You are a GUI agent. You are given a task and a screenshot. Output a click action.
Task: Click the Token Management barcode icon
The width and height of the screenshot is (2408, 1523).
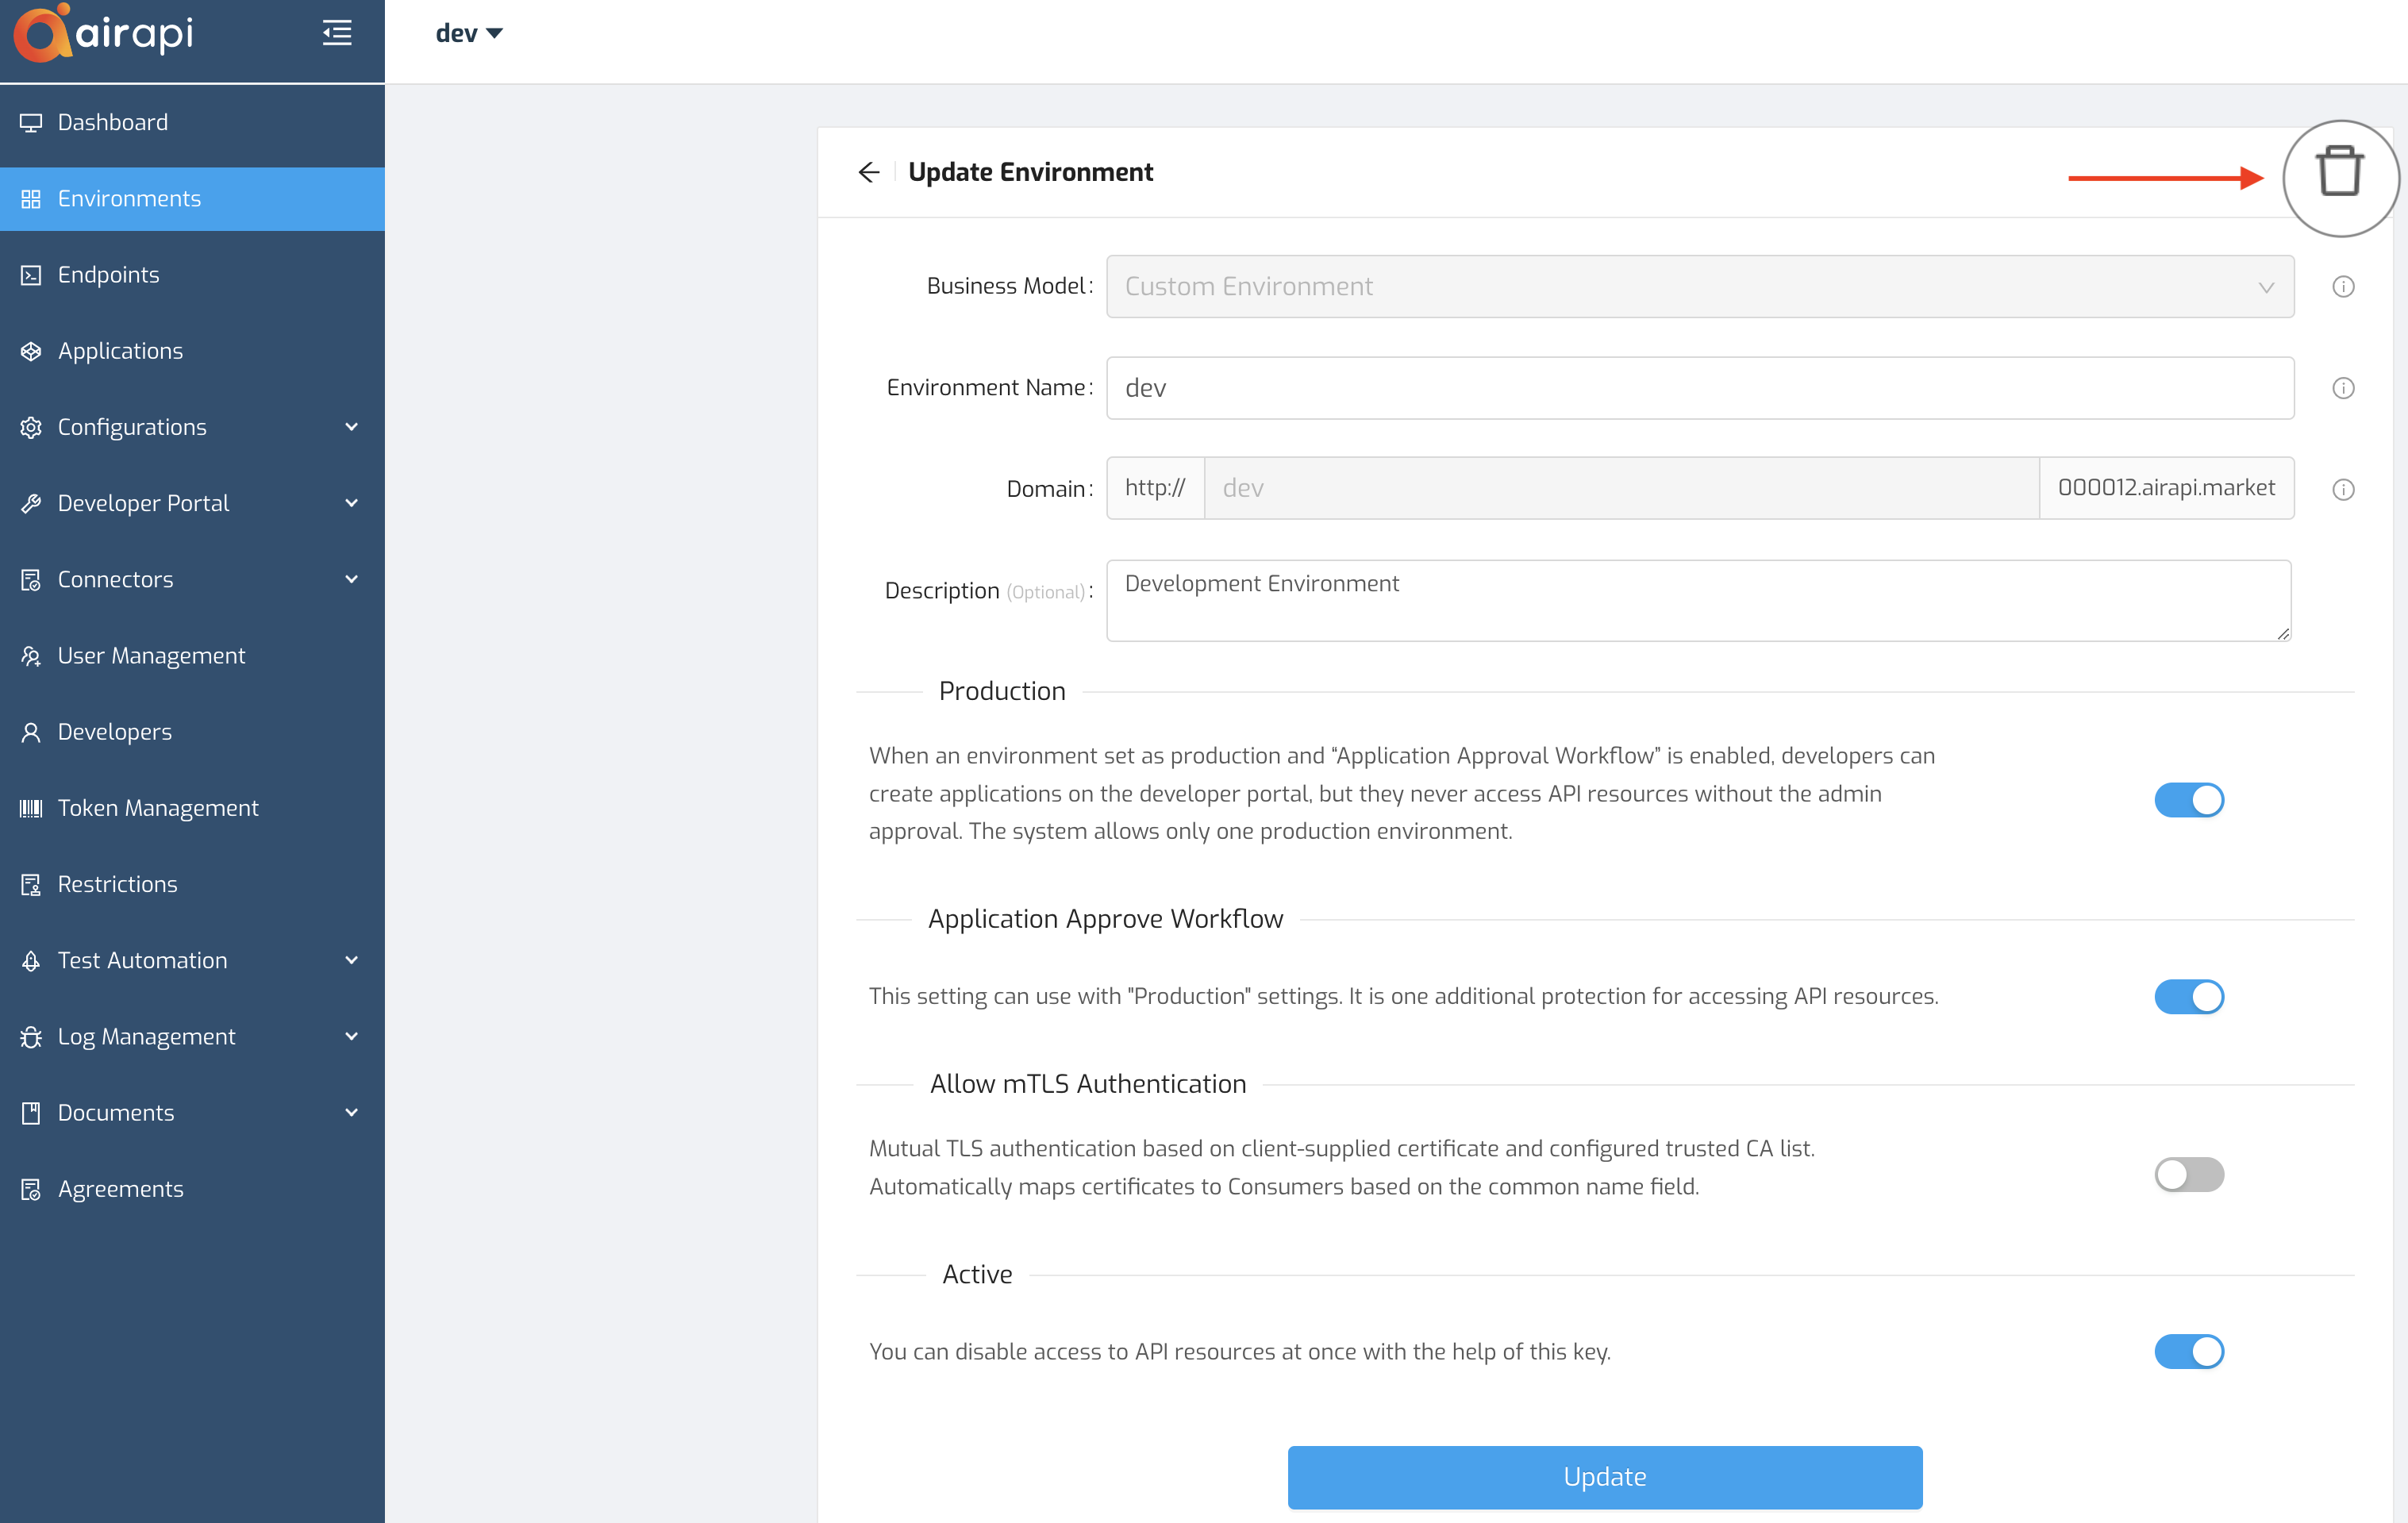(x=31, y=808)
